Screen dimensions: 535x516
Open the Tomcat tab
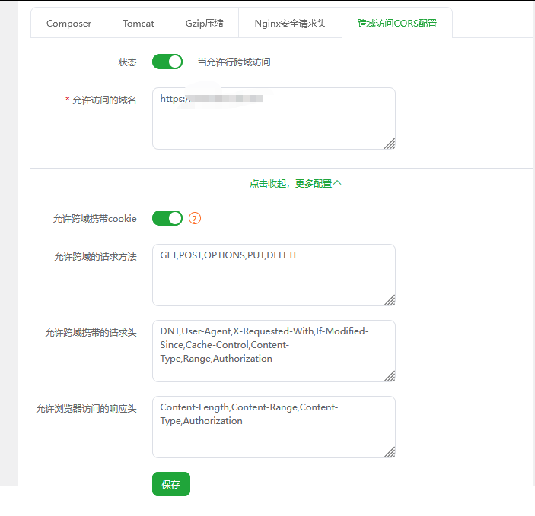tap(139, 23)
